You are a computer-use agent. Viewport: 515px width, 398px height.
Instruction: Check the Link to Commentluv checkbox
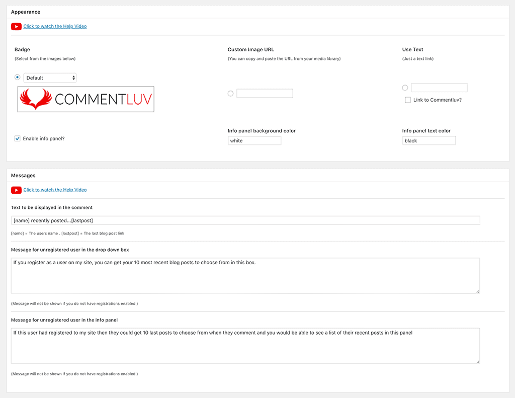pos(408,100)
